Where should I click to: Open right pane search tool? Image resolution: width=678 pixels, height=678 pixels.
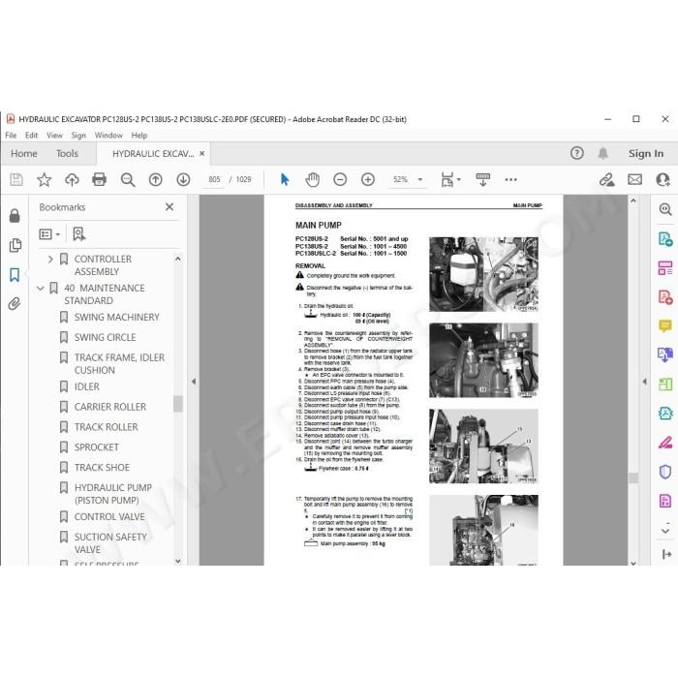pyautogui.click(x=665, y=209)
